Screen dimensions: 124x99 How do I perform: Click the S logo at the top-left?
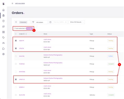click(x=3, y=4)
